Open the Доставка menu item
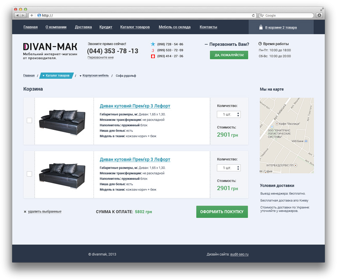This screenshot has width=337, height=280. (x=83, y=27)
